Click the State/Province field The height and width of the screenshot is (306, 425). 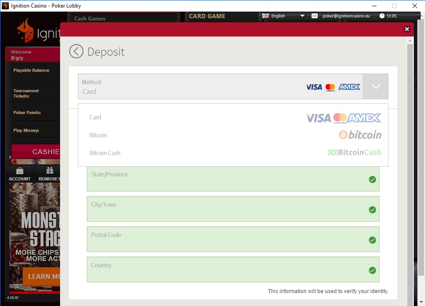click(x=233, y=179)
